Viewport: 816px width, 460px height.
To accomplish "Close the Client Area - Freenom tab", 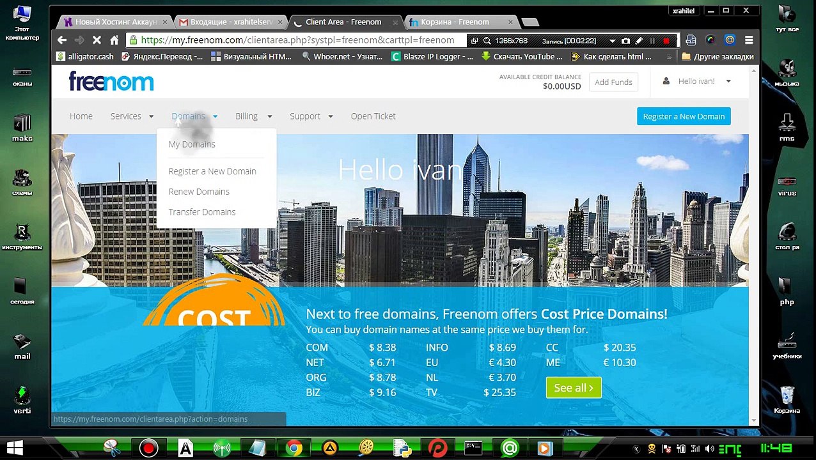I will 395,22.
